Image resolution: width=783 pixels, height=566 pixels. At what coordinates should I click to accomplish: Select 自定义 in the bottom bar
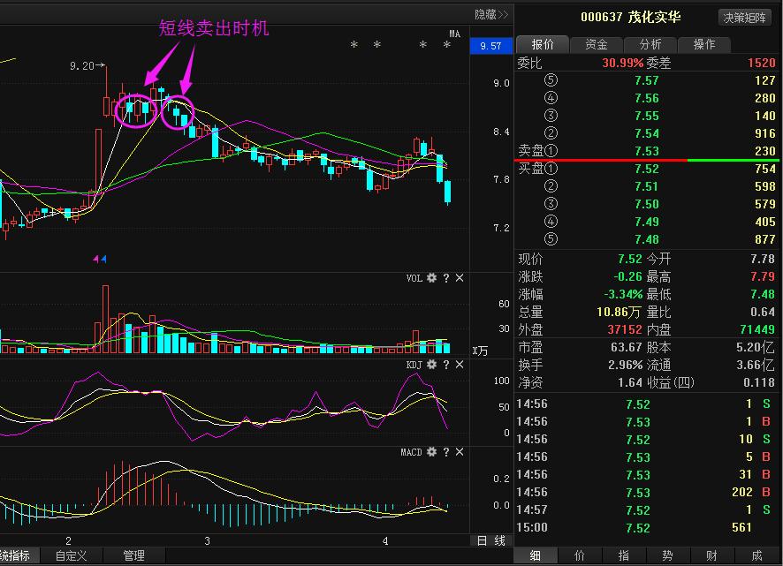coord(69,555)
